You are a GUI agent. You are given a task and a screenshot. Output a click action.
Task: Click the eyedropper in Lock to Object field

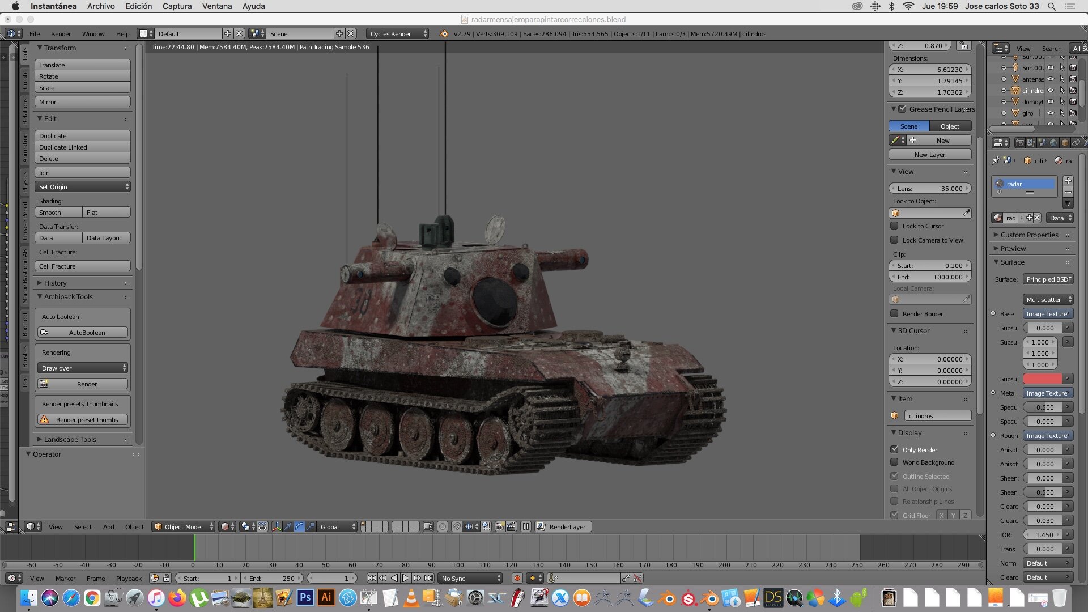pos(966,213)
